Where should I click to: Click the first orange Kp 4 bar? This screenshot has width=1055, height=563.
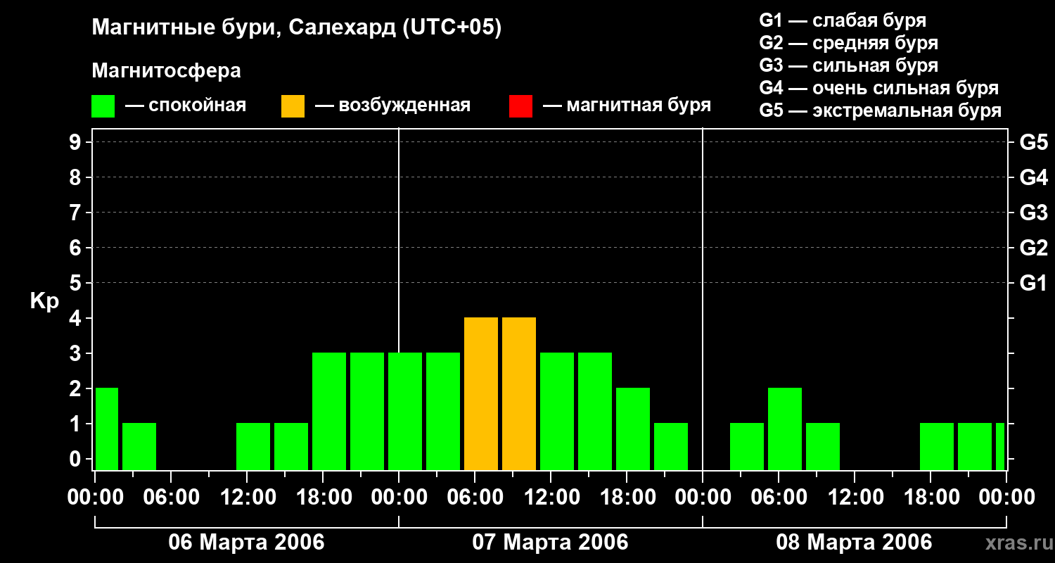pyautogui.click(x=481, y=393)
